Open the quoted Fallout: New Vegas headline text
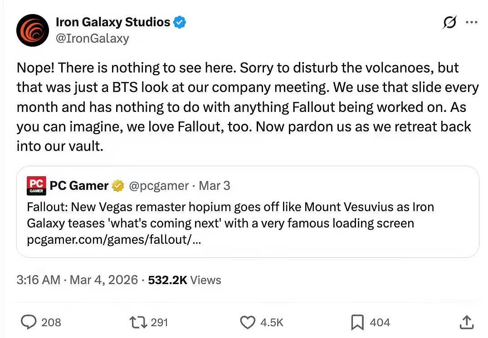This screenshot has height=338, width=488. coord(230,215)
